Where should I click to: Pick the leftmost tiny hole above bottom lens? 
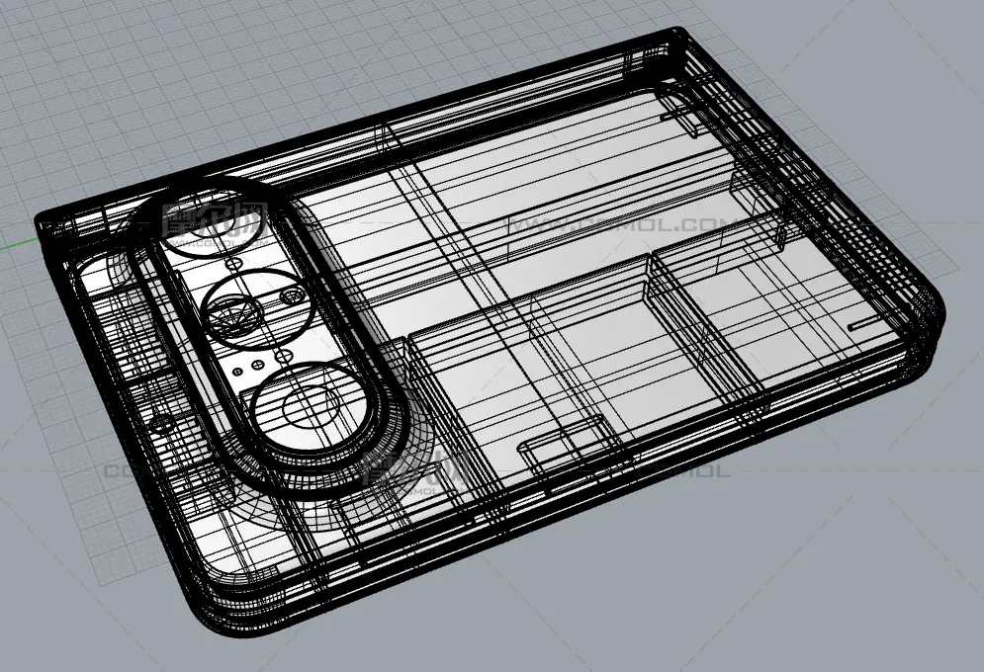click(x=237, y=372)
